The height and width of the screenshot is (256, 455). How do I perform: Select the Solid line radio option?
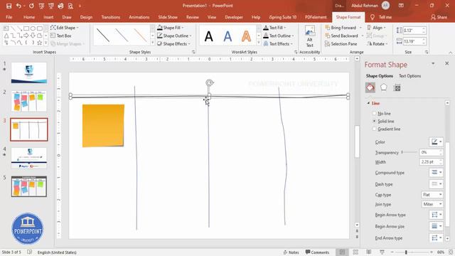coord(375,121)
